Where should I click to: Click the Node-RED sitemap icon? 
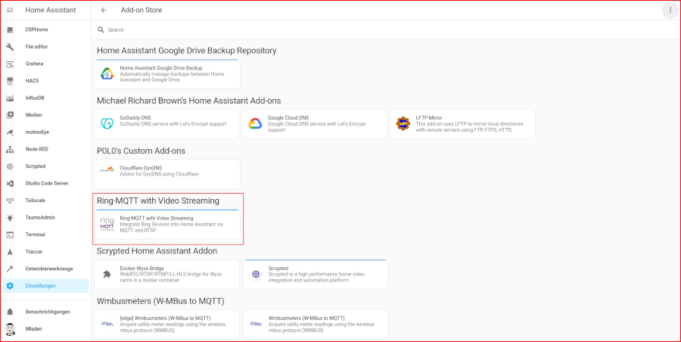click(x=10, y=150)
